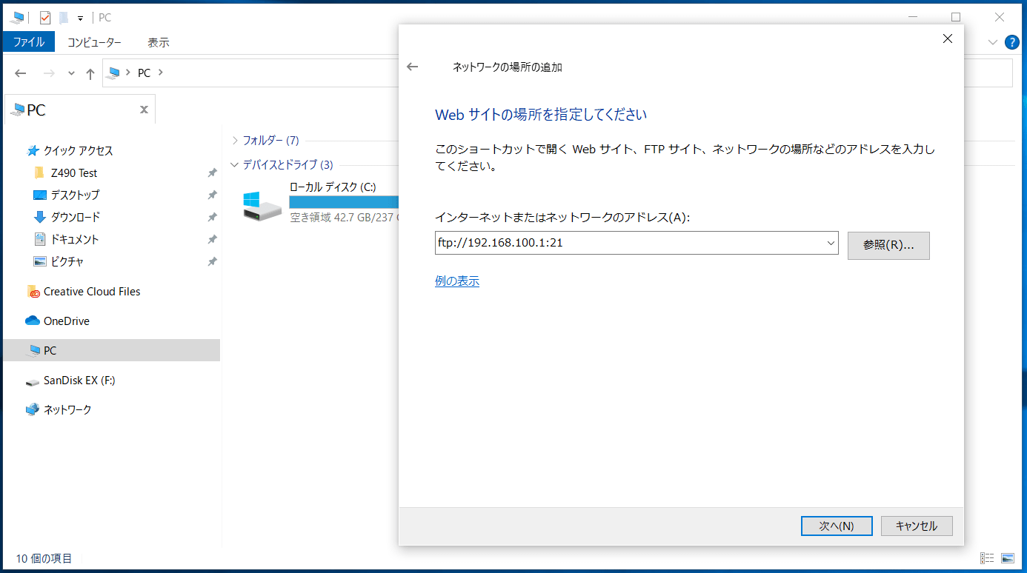
Task: Click the C: drive capacity bar
Action: [x=344, y=202]
